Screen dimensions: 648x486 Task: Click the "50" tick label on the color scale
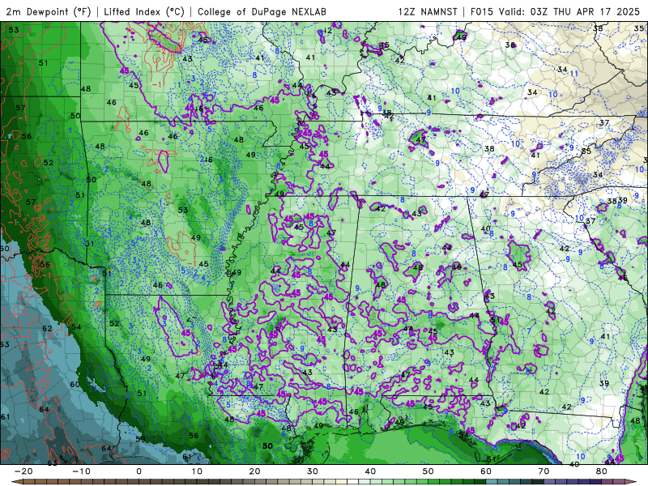[428, 471]
